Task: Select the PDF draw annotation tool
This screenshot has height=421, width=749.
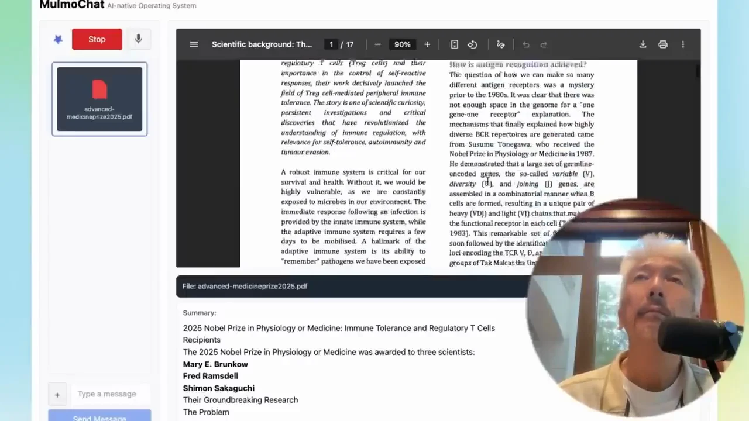Action: click(x=500, y=44)
